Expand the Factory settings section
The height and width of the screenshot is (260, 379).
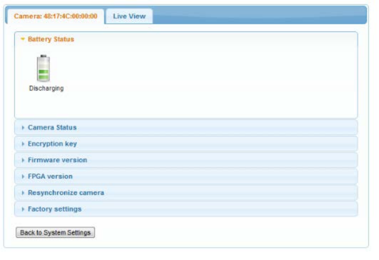click(x=186, y=209)
